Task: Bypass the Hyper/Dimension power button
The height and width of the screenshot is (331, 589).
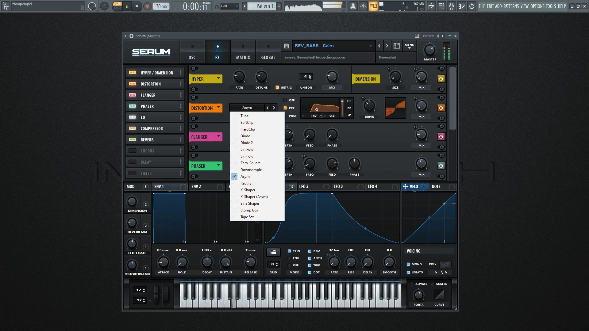Action: (441, 79)
